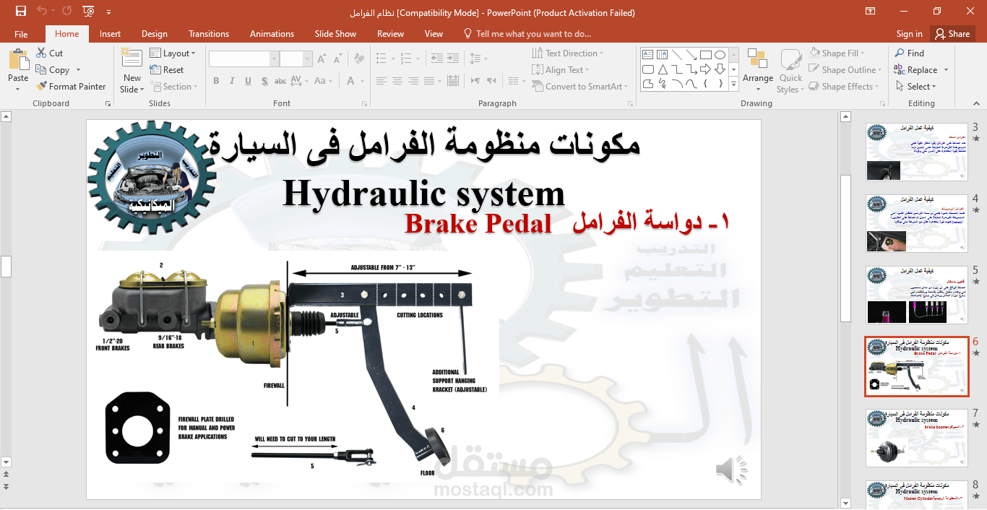Pick the Right Arrow shape
Screen dimensions: 987x510
pyautogui.click(x=706, y=69)
